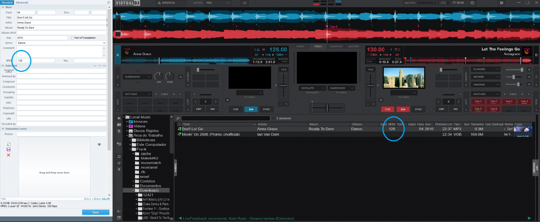Open deck A SLIDESHOW effect dropdown
Viewport: 540px width, 222px height.
(138, 77)
